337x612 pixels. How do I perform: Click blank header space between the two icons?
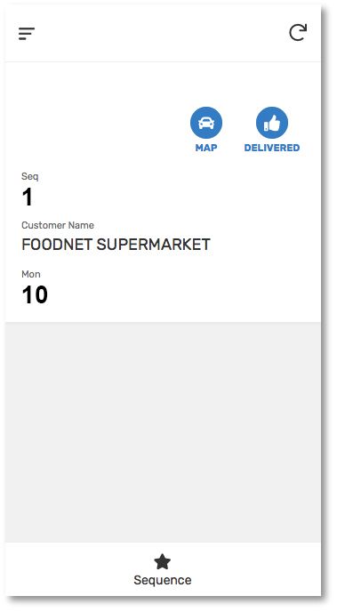pyautogui.click(x=162, y=33)
